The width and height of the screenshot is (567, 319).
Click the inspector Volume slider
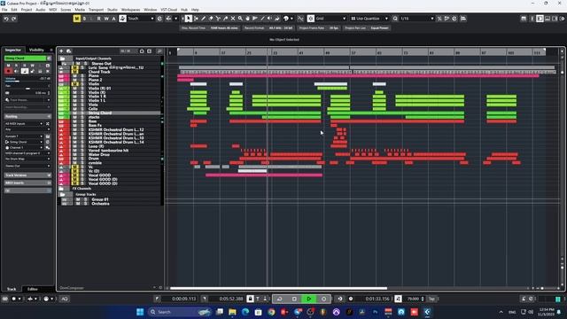coord(27,81)
